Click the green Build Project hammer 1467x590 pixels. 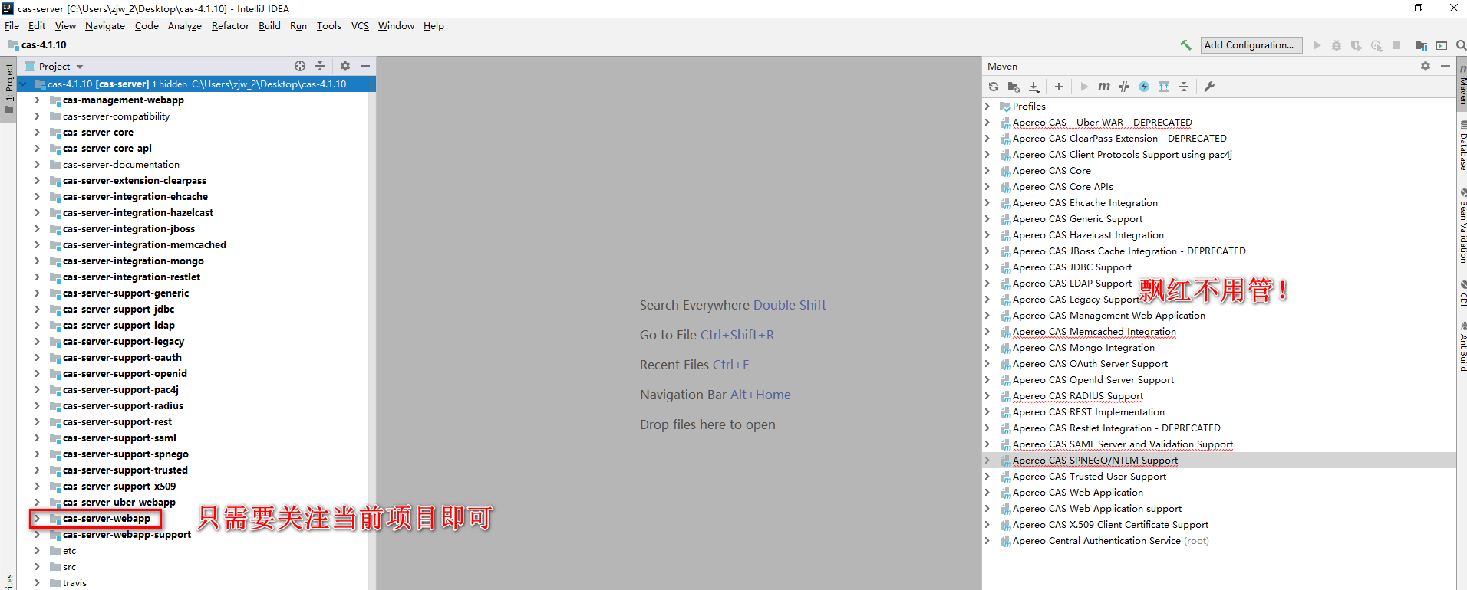(1185, 45)
